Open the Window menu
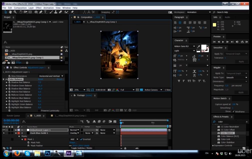 (x=66, y=8)
